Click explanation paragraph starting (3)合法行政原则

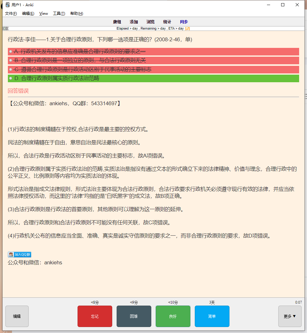click(x=96, y=210)
